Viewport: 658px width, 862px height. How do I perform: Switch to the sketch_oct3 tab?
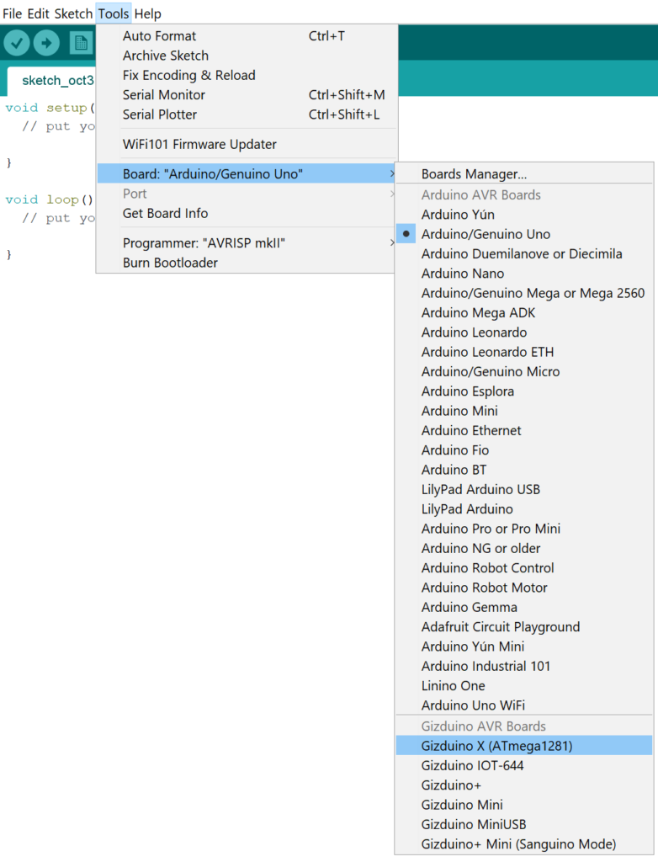tap(57, 80)
